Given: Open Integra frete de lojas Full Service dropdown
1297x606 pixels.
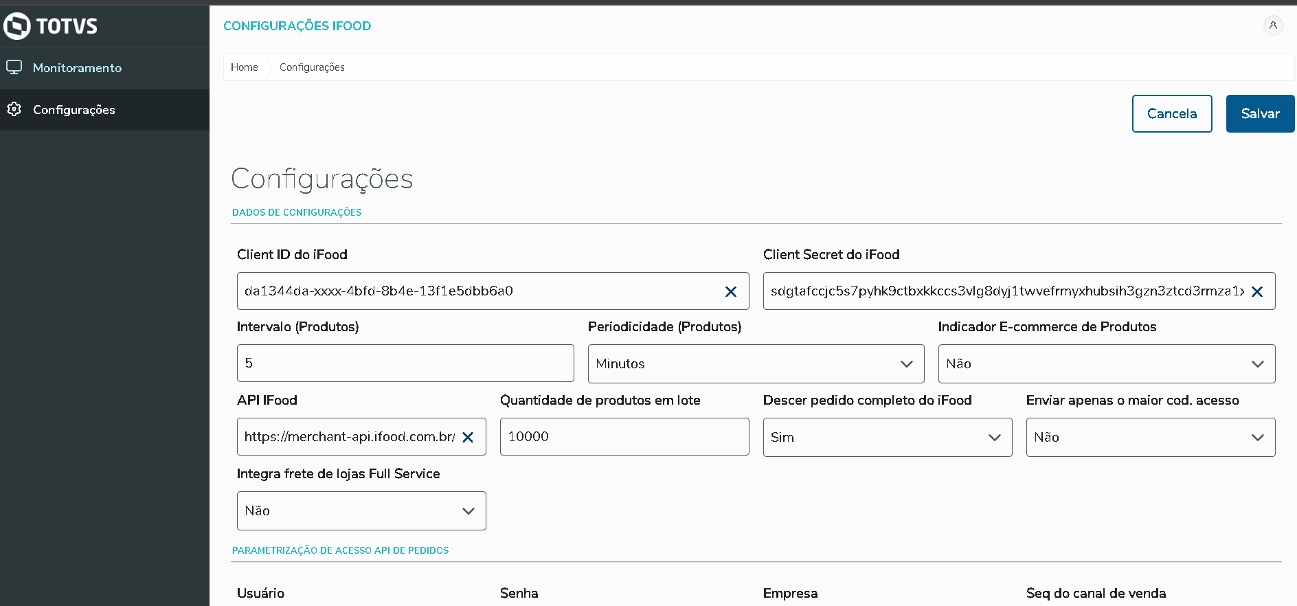Looking at the screenshot, I should [361, 510].
